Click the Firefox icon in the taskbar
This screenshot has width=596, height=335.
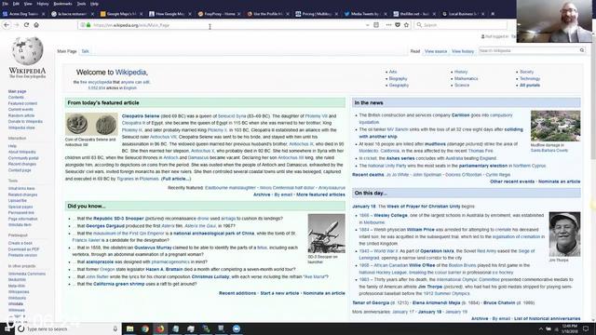tap(160, 328)
